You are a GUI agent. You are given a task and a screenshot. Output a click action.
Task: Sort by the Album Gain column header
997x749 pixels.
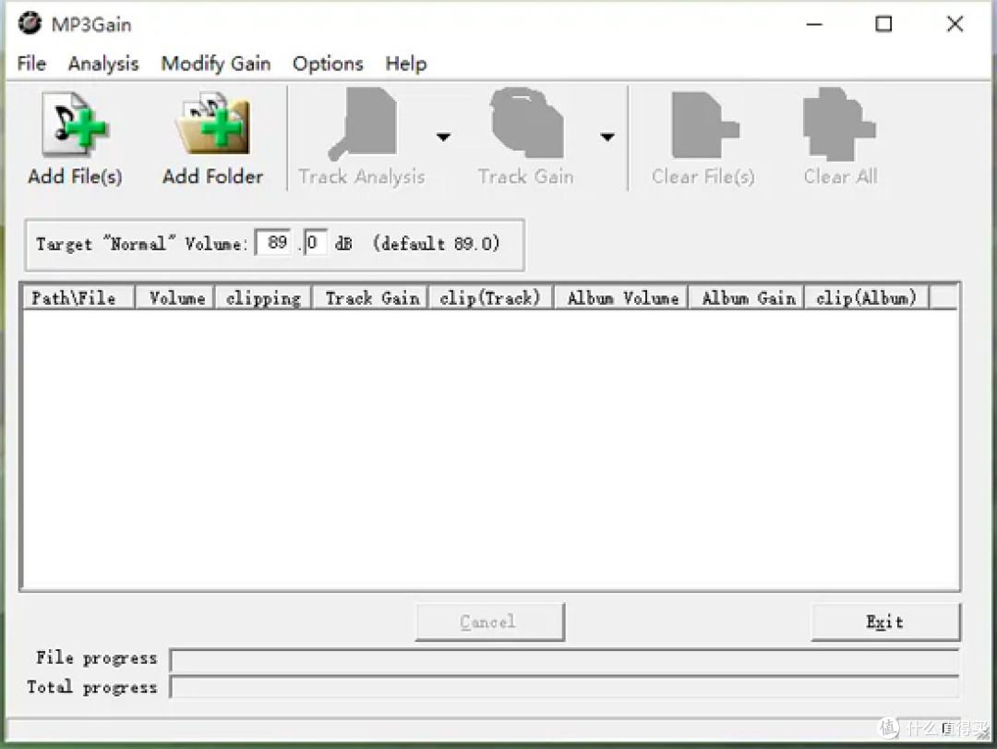tap(747, 297)
